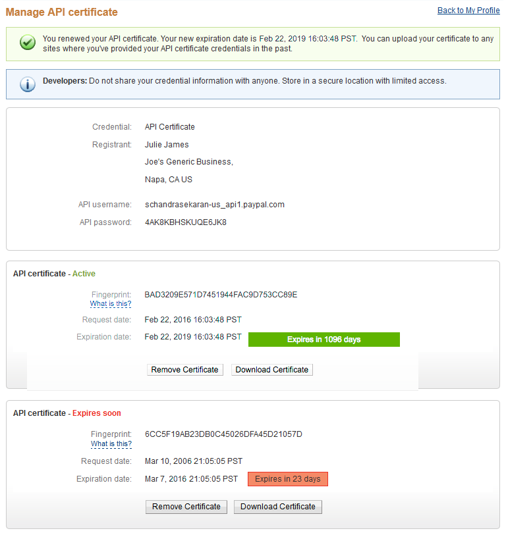The image size is (506, 533).
Task: Click the expiring certificate fingerprint value
Action: pos(223,434)
